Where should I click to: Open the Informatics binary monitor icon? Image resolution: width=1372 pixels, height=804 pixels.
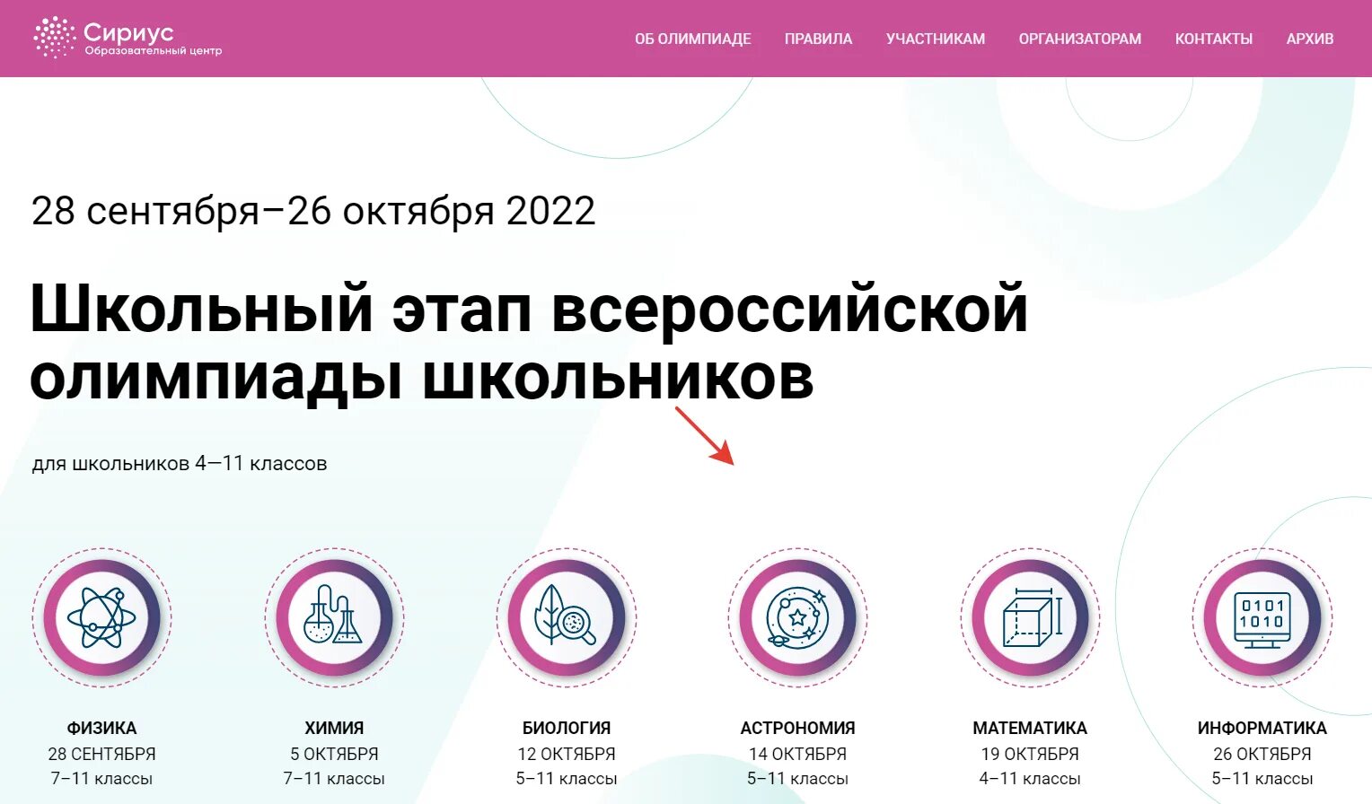pyautogui.click(x=1262, y=617)
